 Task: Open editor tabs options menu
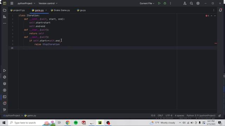(x=214, y=10)
